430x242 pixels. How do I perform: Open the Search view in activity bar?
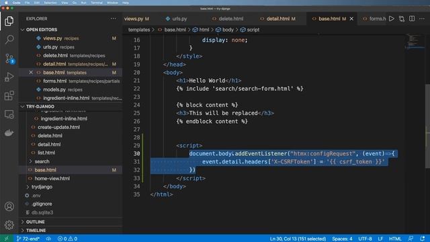(x=9, y=40)
